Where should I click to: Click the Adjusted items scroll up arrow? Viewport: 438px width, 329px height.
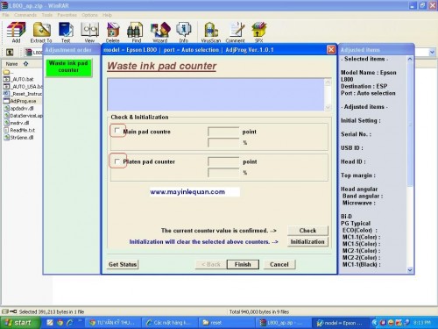click(410, 59)
